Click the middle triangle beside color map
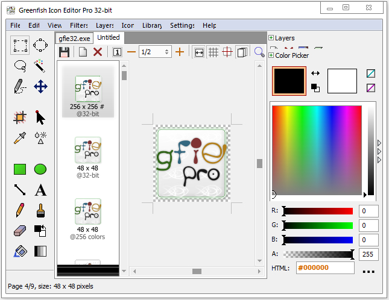 pyautogui.click(x=379, y=151)
